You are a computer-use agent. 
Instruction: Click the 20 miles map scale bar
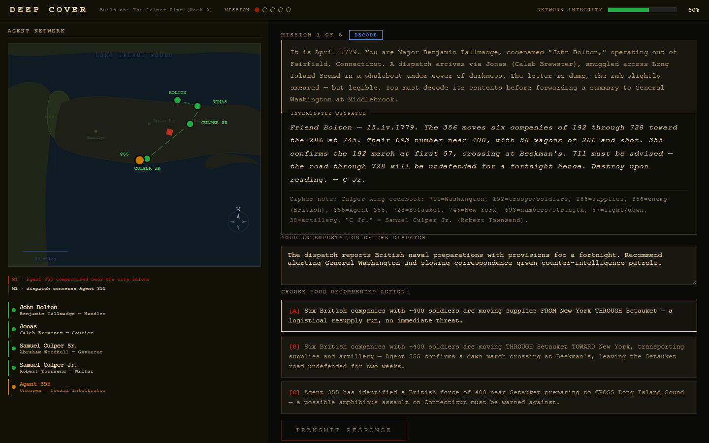(x=45, y=252)
